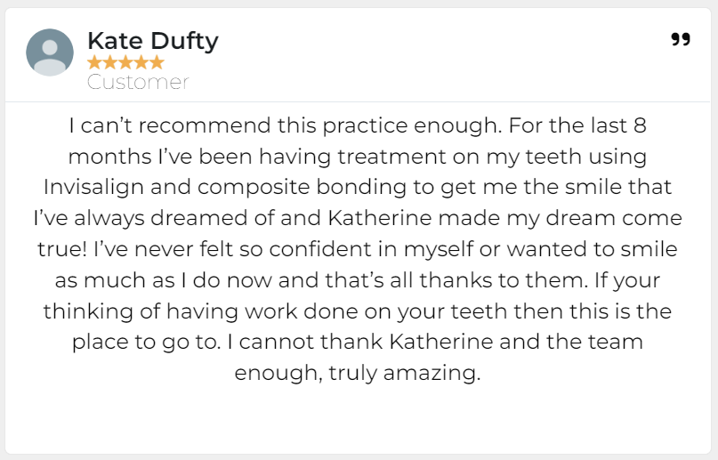Click the Customer label under the stars
Viewport: 718px width, 460px height.
point(138,83)
